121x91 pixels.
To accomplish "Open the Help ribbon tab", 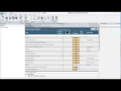I will [x=34, y=15].
